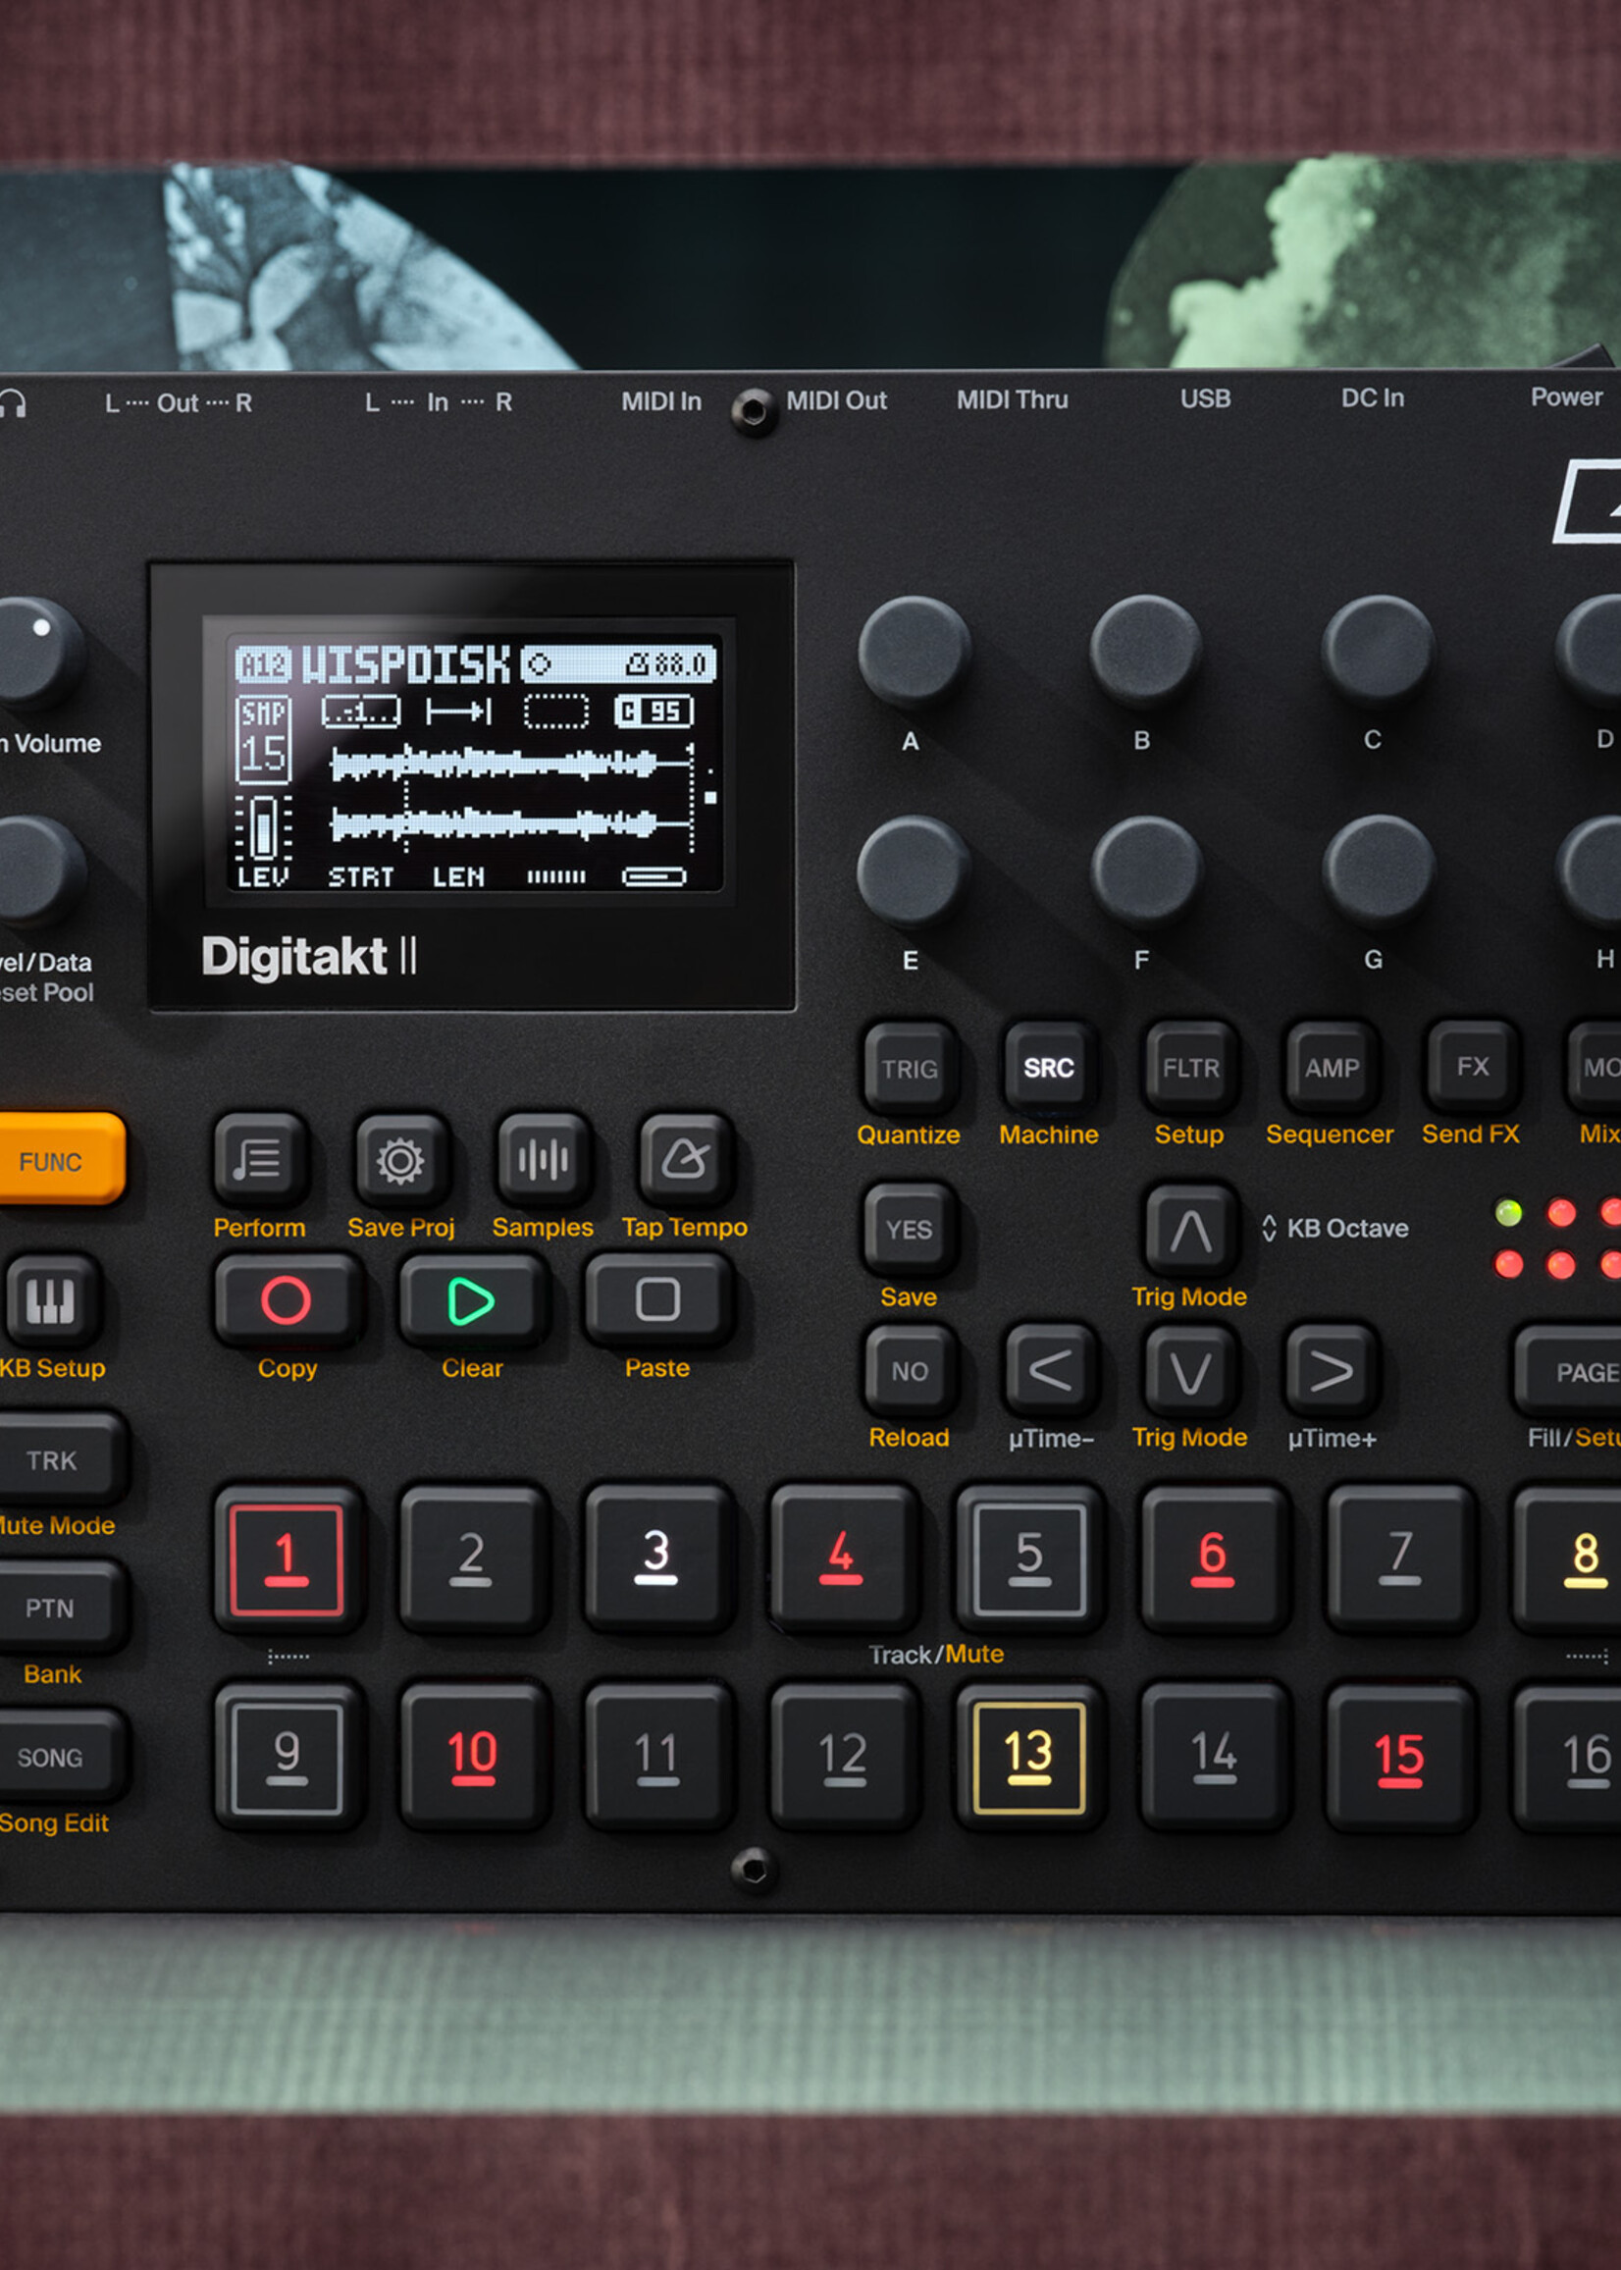Image resolution: width=1621 pixels, height=2270 pixels.
Task: Confirm with the YES button
Action: pos(909,1230)
